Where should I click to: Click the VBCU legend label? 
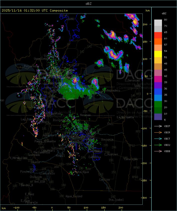point(167,145)
